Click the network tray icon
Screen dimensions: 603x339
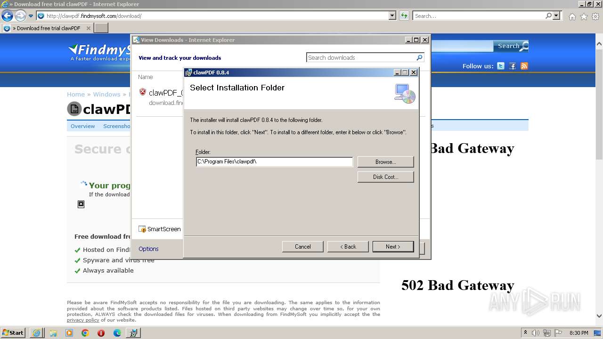[547, 333]
